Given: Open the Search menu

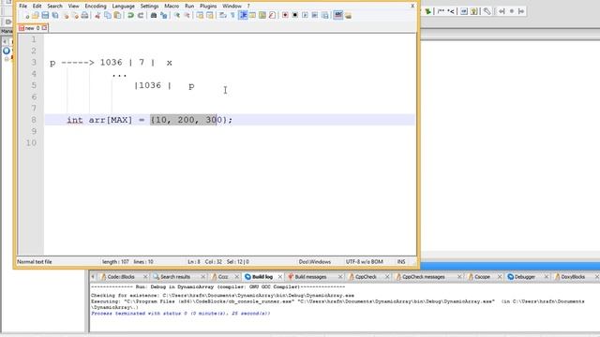Looking at the screenshot, I should coord(54,7).
